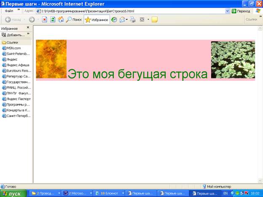Image resolution: width=263 pixels, height=197 pixels.
Task: Open the address bar history dropdown
Action: point(228,11)
